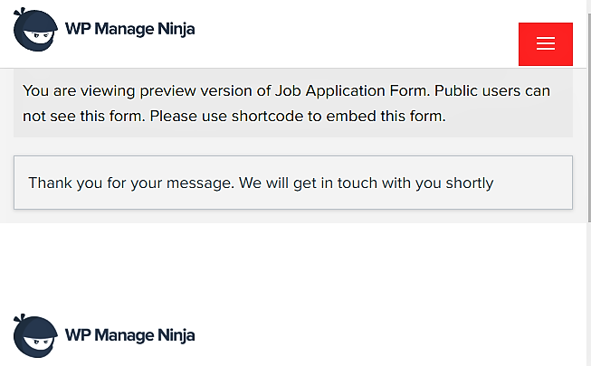Image resolution: width=591 pixels, height=366 pixels.
Task: Click the word "Ninja" in footer title
Action: [x=174, y=335]
